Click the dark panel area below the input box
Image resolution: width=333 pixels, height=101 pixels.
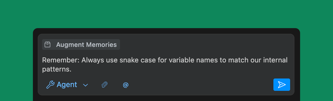tap(166, 98)
